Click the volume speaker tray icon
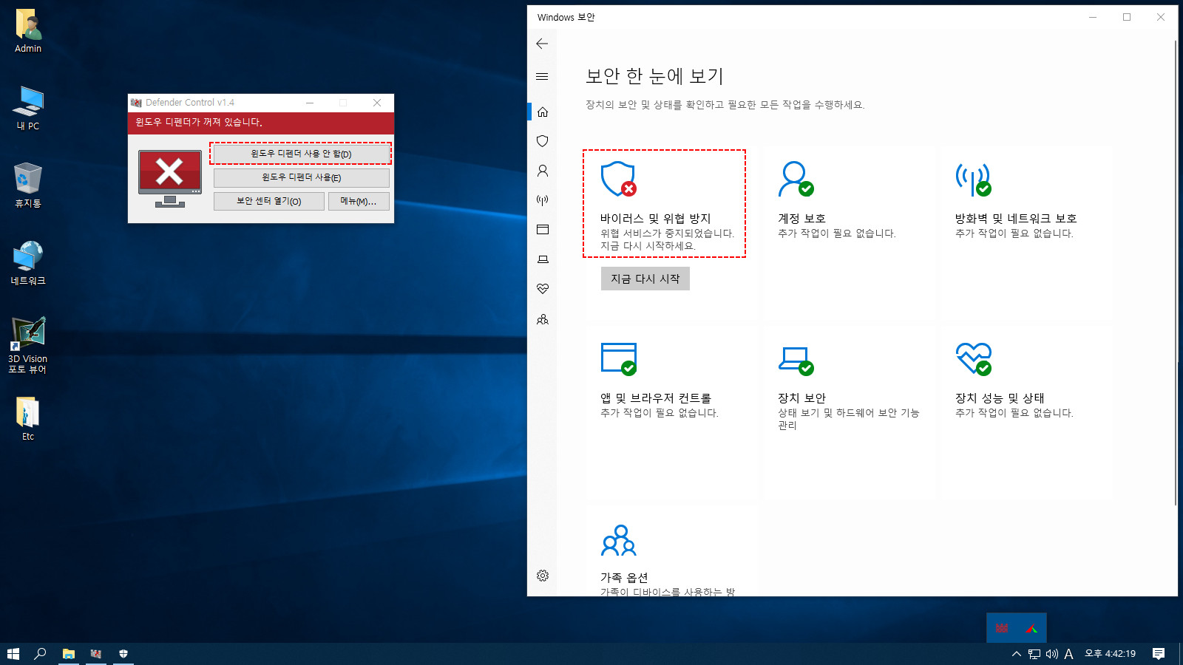1183x665 pixels. coord(1051,654)
